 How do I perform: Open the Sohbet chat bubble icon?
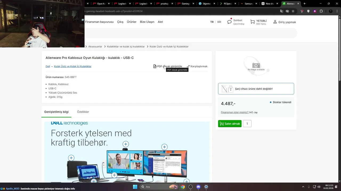229,22
